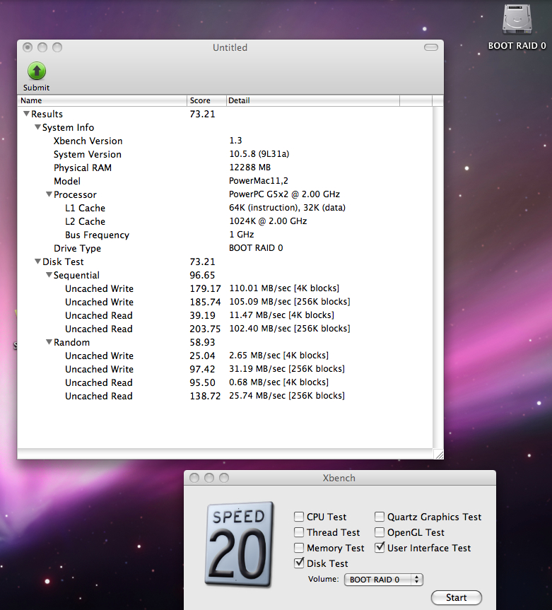The image size is (552, 610).
Task: Click the Speed 20 Xbench logo image
Action: [239, 544]
